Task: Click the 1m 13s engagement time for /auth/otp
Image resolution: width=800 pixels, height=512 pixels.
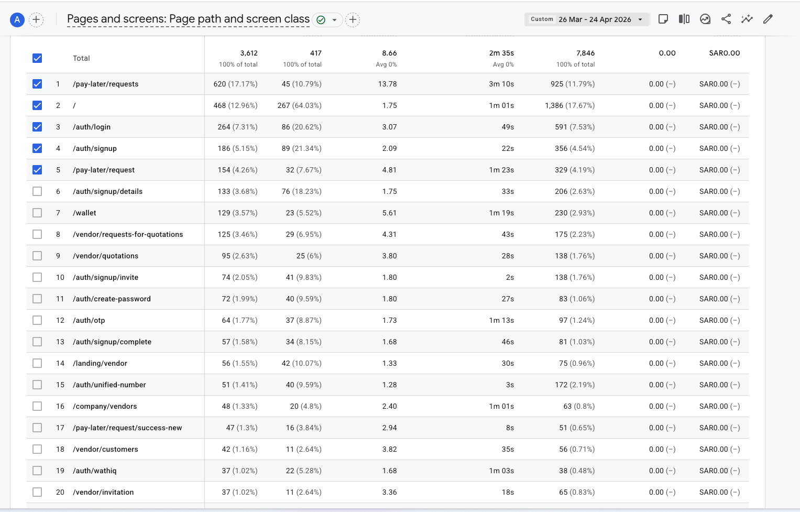Action: [501, 320]
